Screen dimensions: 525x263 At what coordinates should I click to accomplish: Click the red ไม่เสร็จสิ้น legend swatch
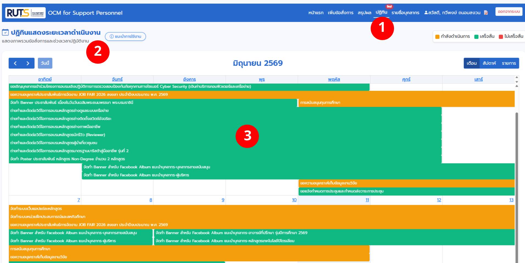point(501,37)
